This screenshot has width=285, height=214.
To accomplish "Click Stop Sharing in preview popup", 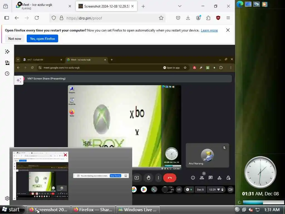I will (x=116, y=176).
